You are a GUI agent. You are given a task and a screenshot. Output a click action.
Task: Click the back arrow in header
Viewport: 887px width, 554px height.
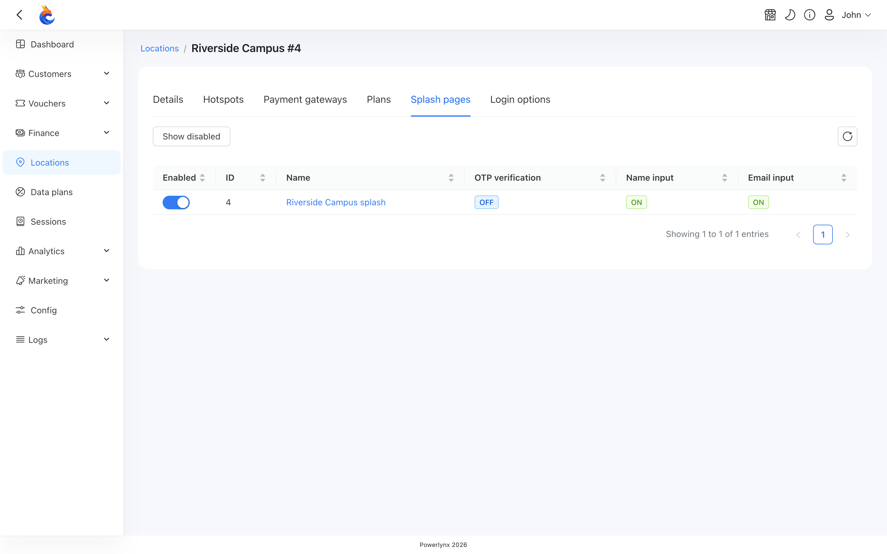tap(20, 15)
